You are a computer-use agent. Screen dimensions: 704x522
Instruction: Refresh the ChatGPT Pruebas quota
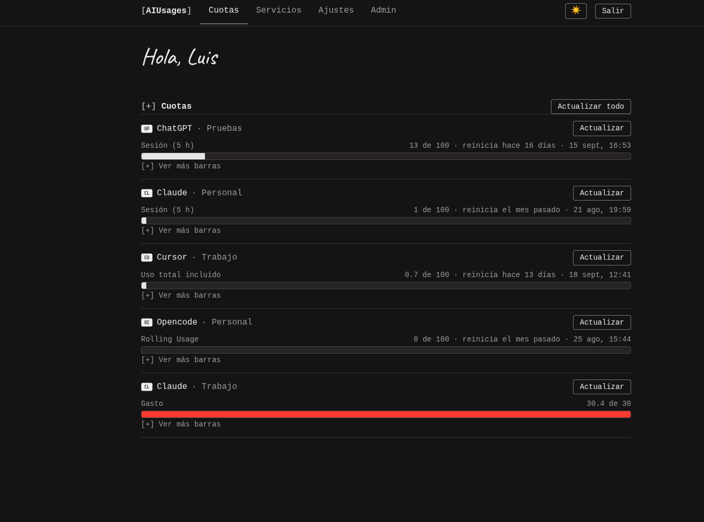pos(602,128)
